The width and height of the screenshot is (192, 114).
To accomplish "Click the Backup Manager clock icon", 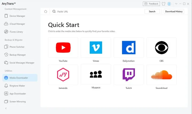I will tap(6, 55).
